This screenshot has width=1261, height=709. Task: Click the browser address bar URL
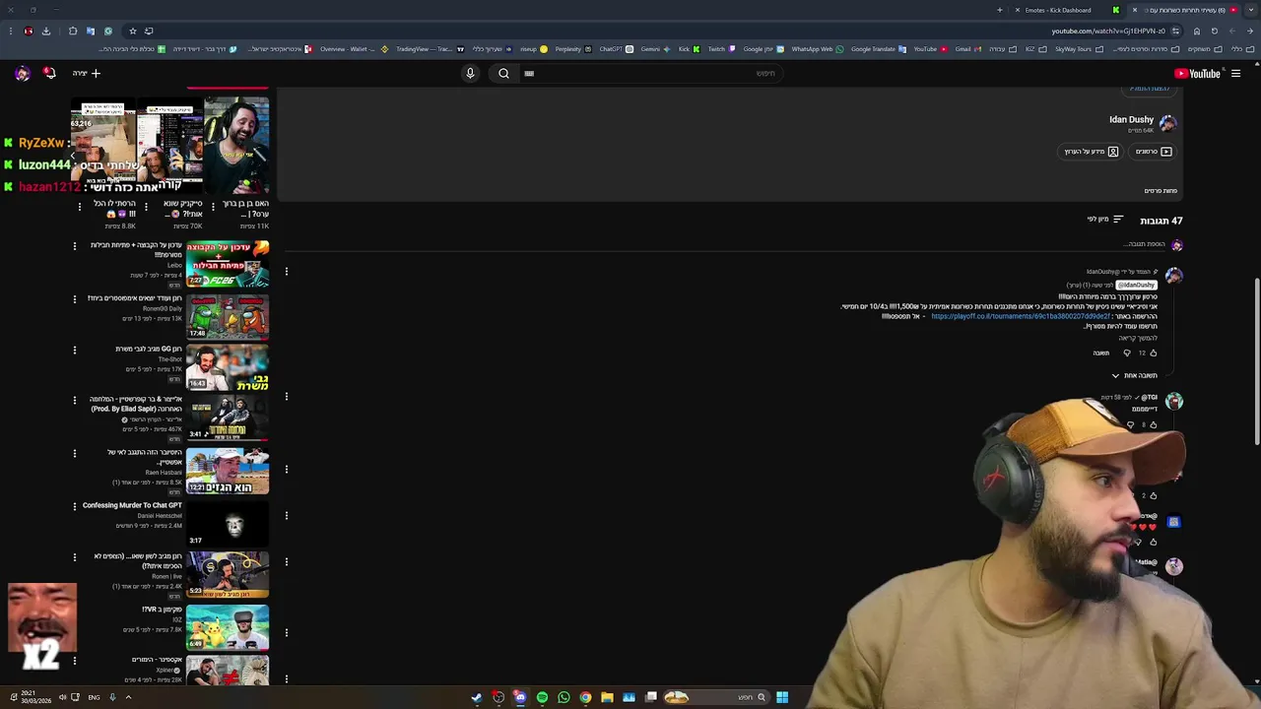click(1107, 31)
